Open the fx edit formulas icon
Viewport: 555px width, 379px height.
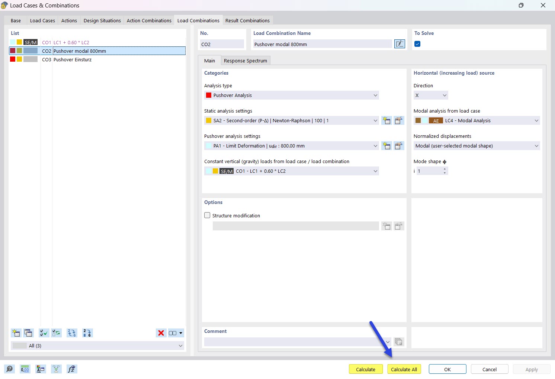click(x=72, y=369)
